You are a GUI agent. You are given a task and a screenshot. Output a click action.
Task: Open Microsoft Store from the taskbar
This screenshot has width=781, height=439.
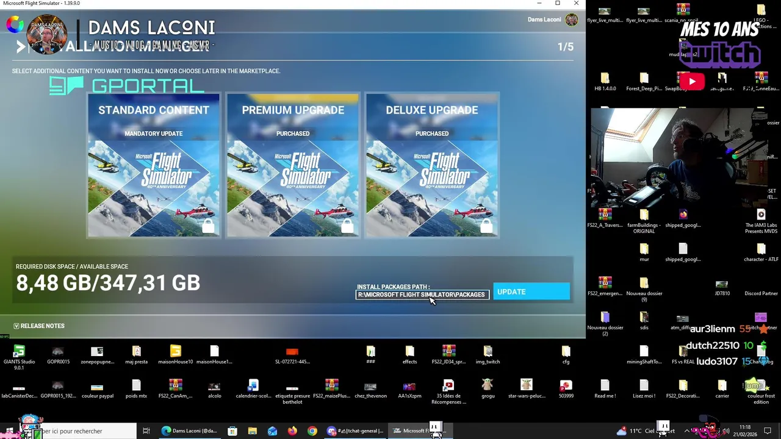pyautogui.click(x=232, y=431)
